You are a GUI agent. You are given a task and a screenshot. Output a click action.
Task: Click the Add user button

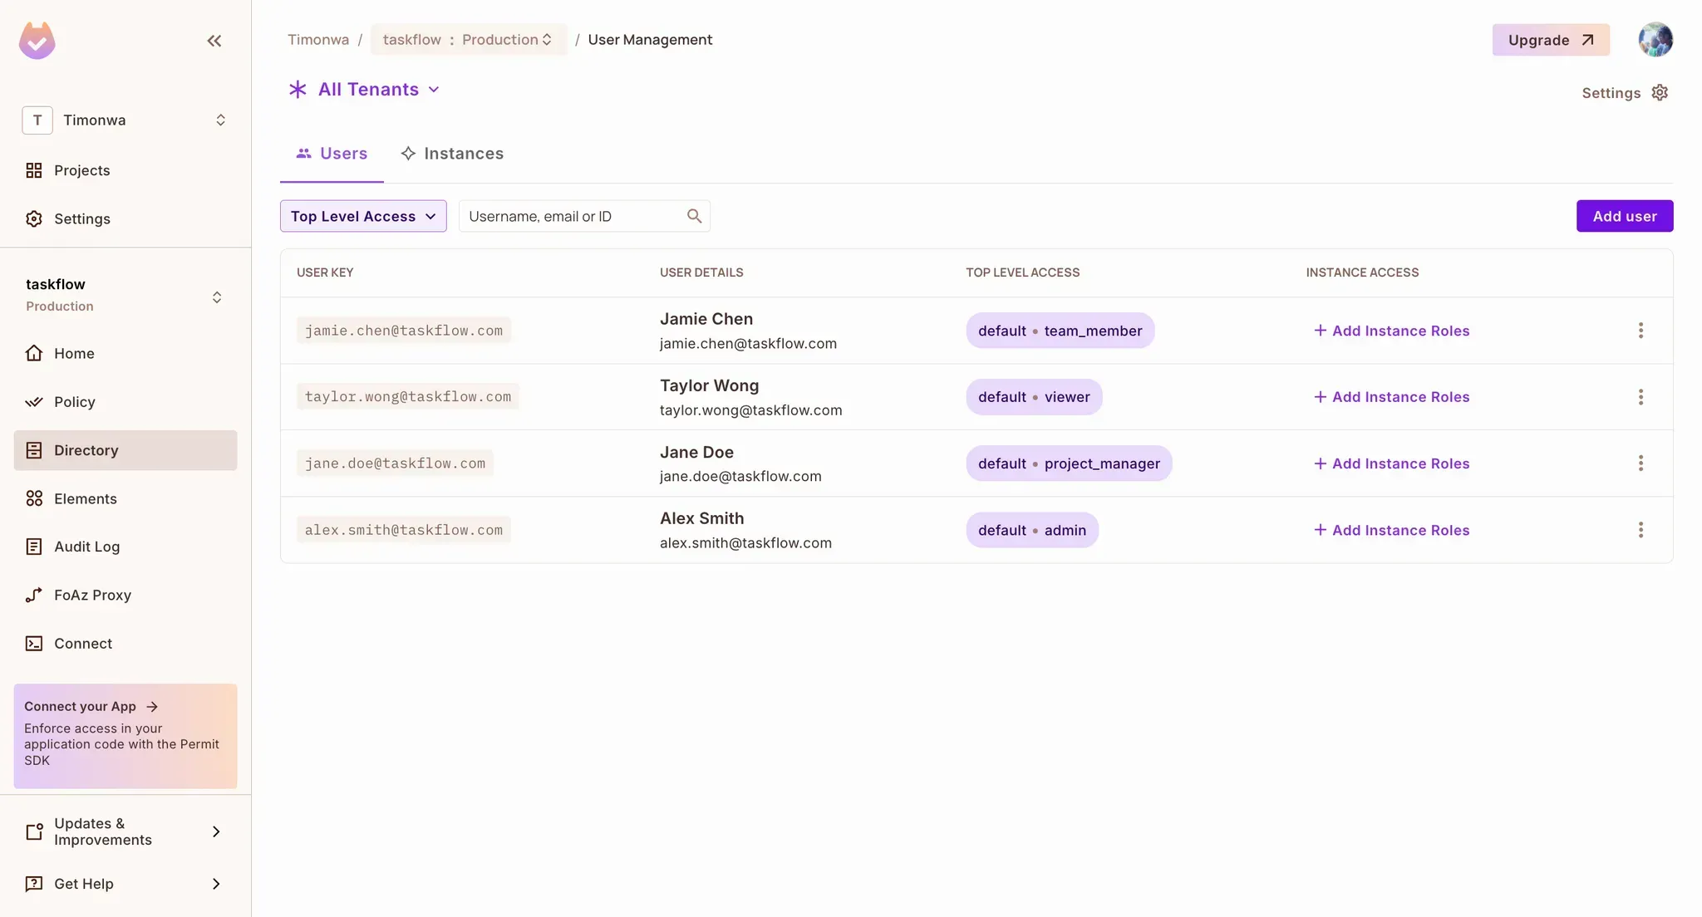point(1624,216)
